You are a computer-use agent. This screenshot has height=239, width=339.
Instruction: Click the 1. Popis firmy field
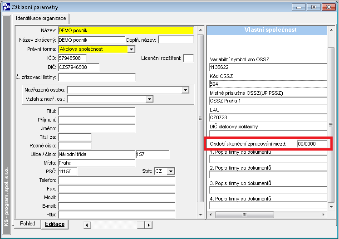pyautogui.click(x=268, y=159)
